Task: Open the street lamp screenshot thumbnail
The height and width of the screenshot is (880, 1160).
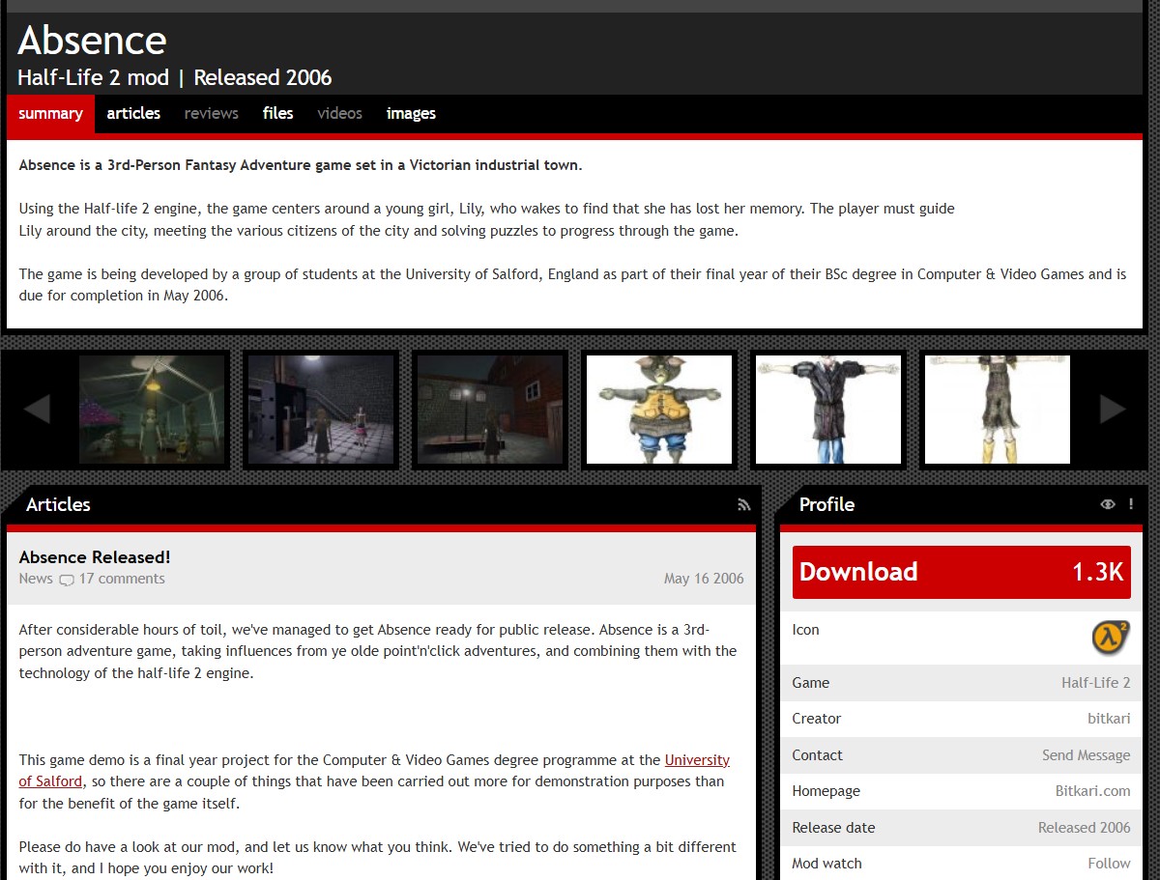Action: pos(490,410)
